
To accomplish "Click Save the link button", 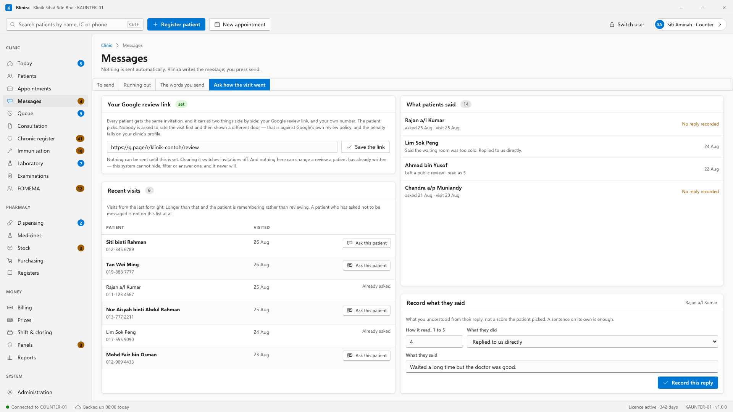I will tap(365, 147).
